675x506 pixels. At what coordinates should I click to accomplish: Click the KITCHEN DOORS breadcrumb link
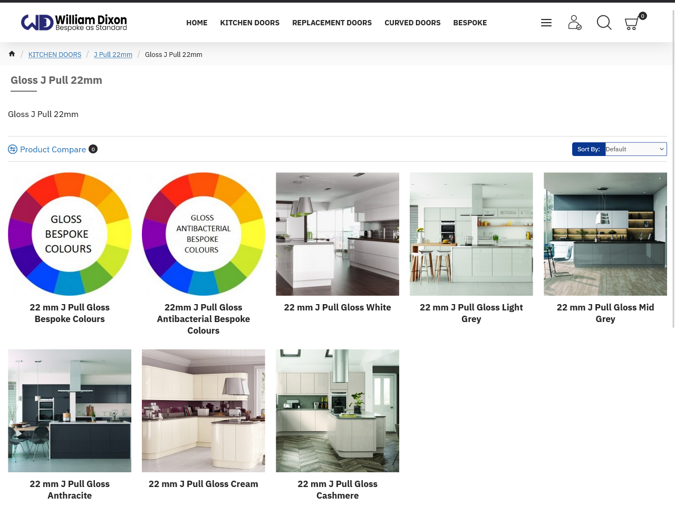[x=55, y=55]
